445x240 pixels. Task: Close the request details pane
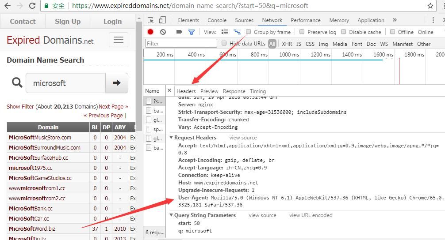tap(169, 90)
